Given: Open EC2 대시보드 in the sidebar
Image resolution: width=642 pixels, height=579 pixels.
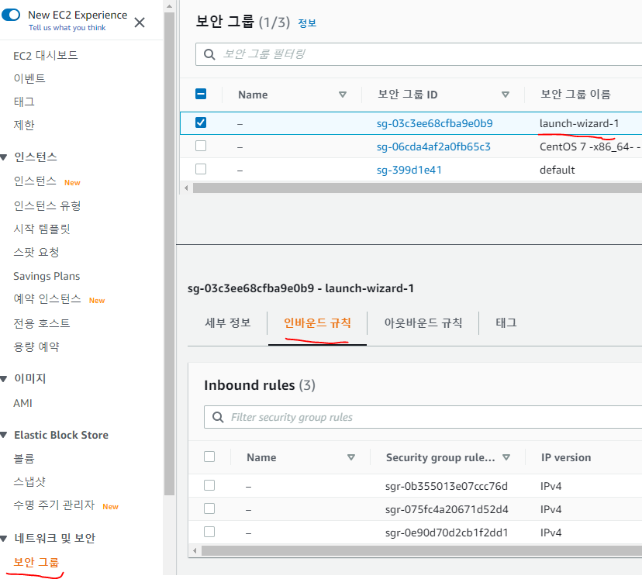Looking at the screenshot, I should click(46, 55).
